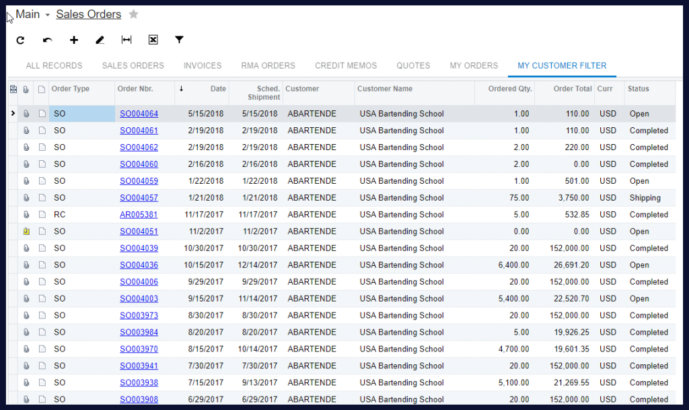Open order link AR005381
Screen dimensions: 689x410
pyautogui.click(x=139, y=215)
